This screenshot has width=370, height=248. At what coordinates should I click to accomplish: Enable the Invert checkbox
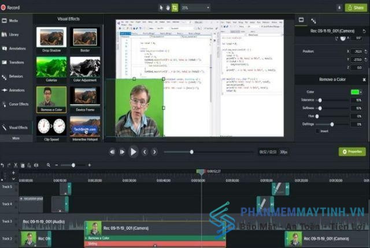tap(317, 131)
